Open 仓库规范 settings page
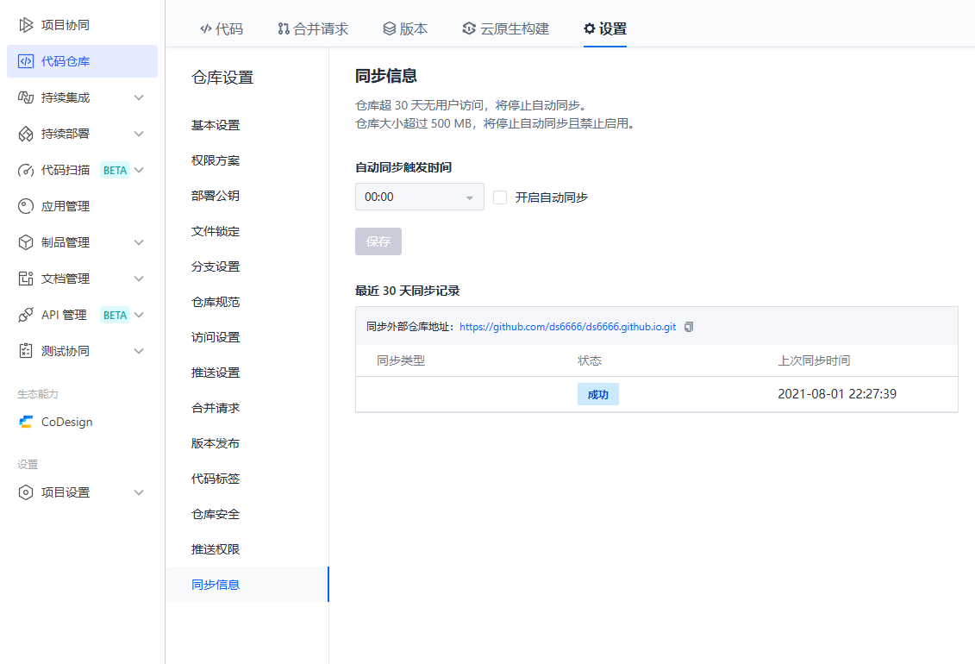Screen dimensions: 975x664 tap(216, 302)
